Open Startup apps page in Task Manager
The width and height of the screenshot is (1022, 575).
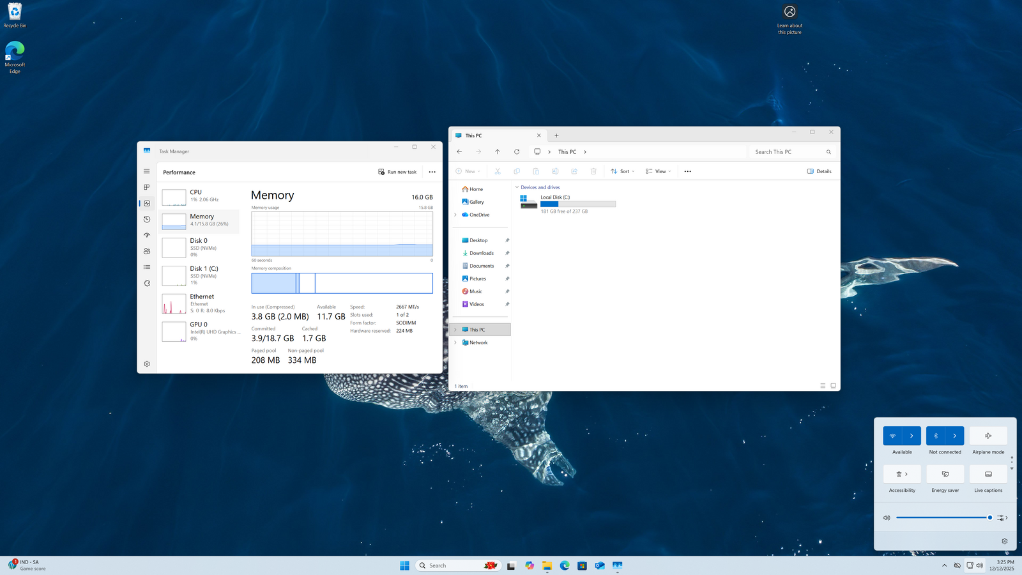[x=147, y=235]
